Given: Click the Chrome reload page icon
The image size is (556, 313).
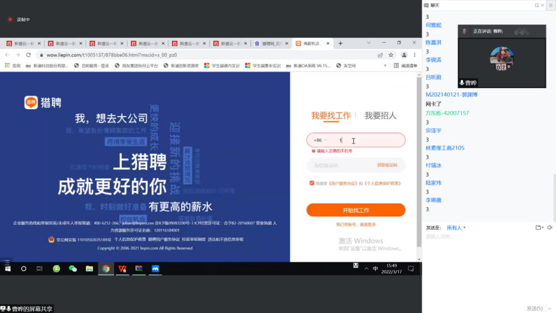Looking at the screenshot, I should 28,55.
